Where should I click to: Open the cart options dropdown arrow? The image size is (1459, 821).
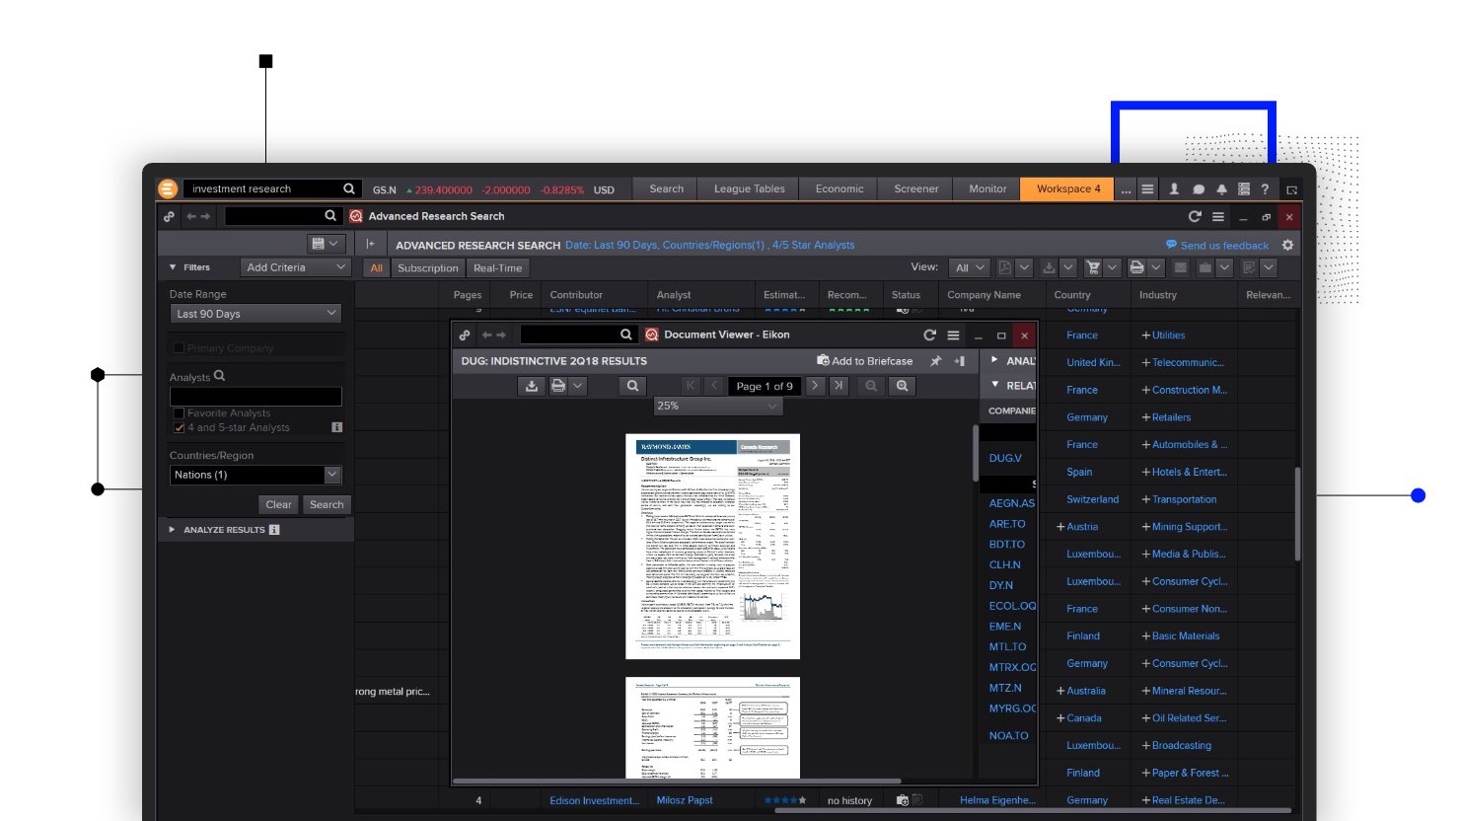1112,267
